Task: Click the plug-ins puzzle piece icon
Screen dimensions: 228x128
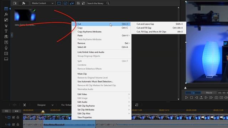Action: point(24,3)
